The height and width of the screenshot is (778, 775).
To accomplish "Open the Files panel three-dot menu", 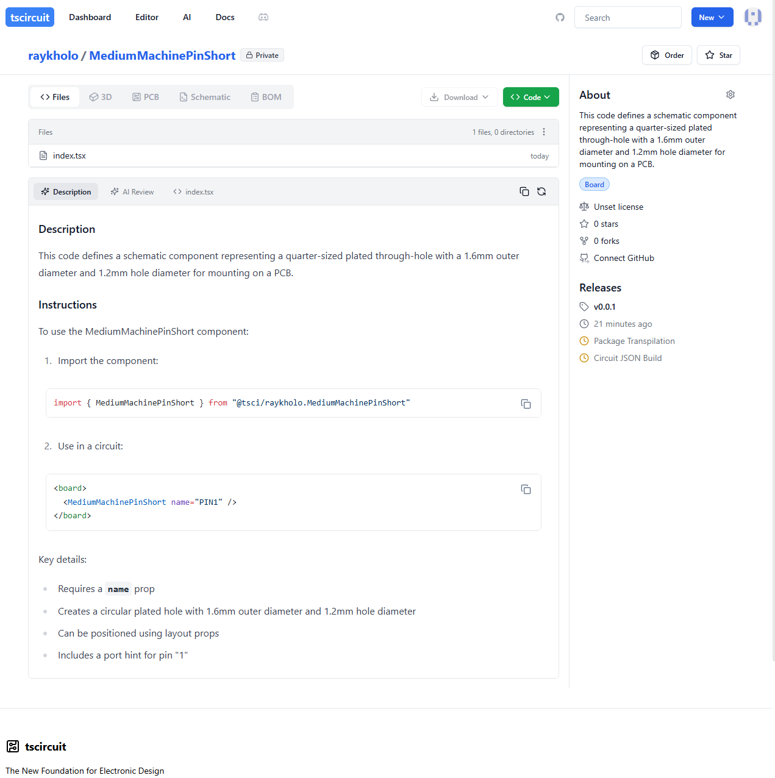I will pos(544,132).
